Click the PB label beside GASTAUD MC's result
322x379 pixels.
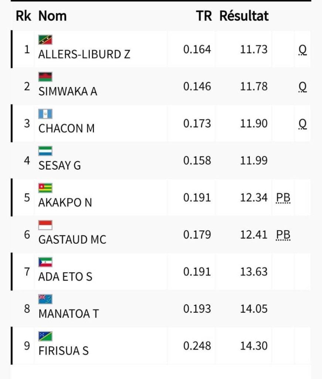[x=283, y=235]
